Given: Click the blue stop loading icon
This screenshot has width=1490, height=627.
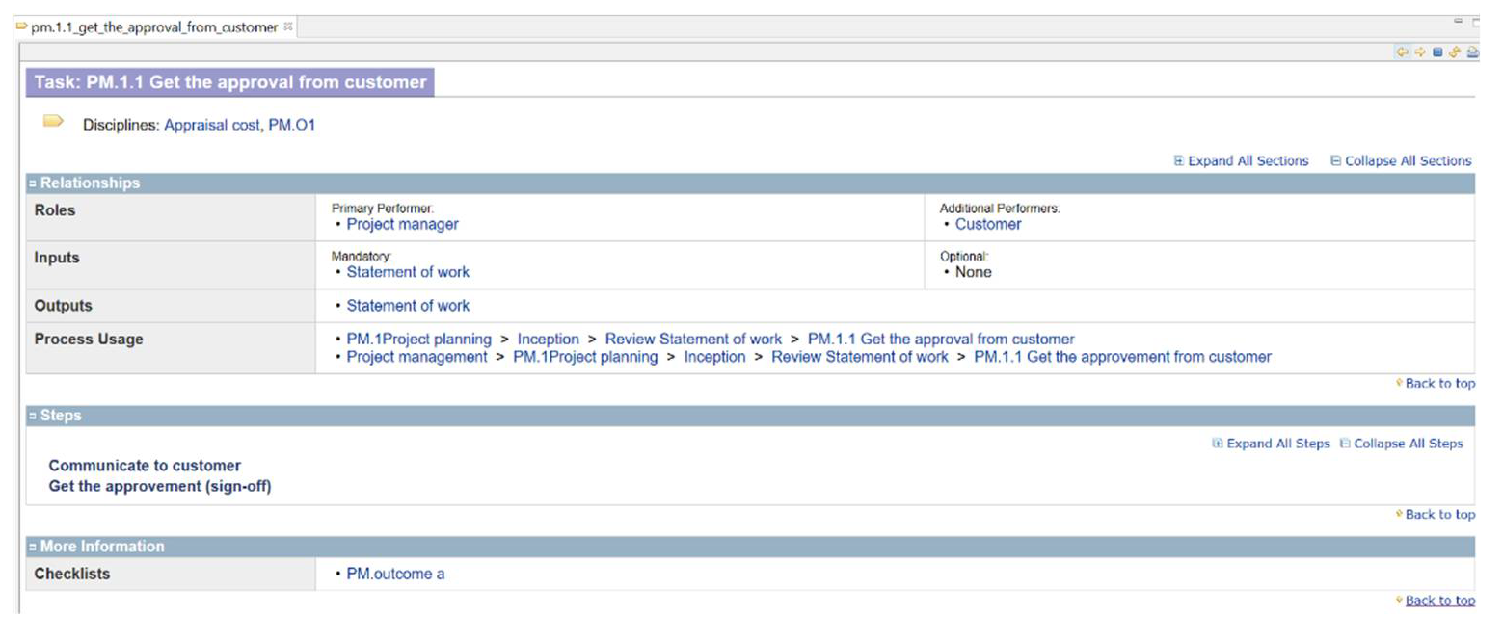Looking at the screenshot, I should pyautogui.click(x=1437, y=52).
